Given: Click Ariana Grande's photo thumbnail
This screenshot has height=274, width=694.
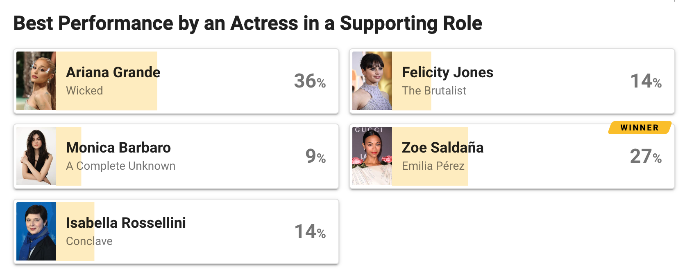Looking at the screenshot, I should click(36, 81).
